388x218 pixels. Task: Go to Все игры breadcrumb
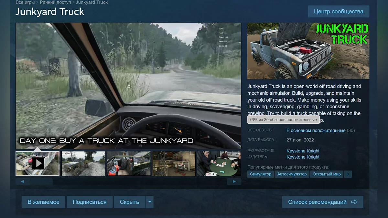pos(25,2)
